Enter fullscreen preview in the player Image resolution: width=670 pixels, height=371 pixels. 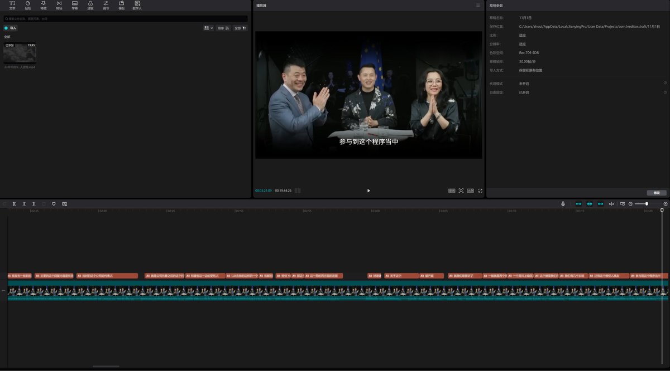[480, 191]
